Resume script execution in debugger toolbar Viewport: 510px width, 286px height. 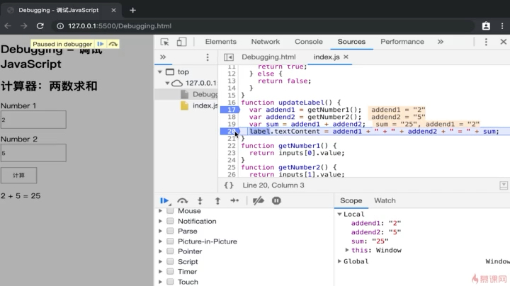165,200
